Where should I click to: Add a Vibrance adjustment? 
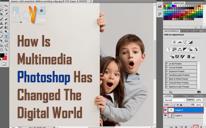(169, 49)
